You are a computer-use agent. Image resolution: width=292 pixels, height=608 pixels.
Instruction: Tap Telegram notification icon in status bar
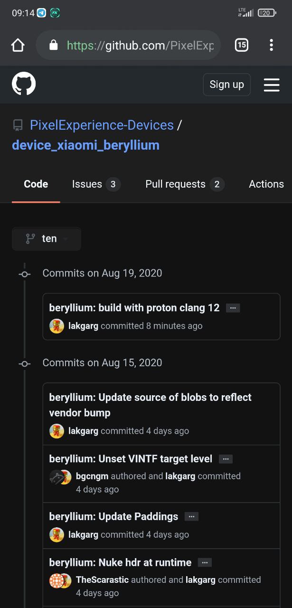click(42, 13)
